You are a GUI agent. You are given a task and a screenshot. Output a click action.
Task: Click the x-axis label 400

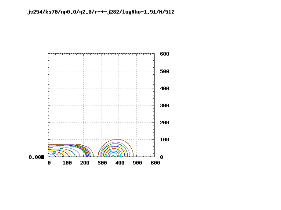[x=120, y=163]
